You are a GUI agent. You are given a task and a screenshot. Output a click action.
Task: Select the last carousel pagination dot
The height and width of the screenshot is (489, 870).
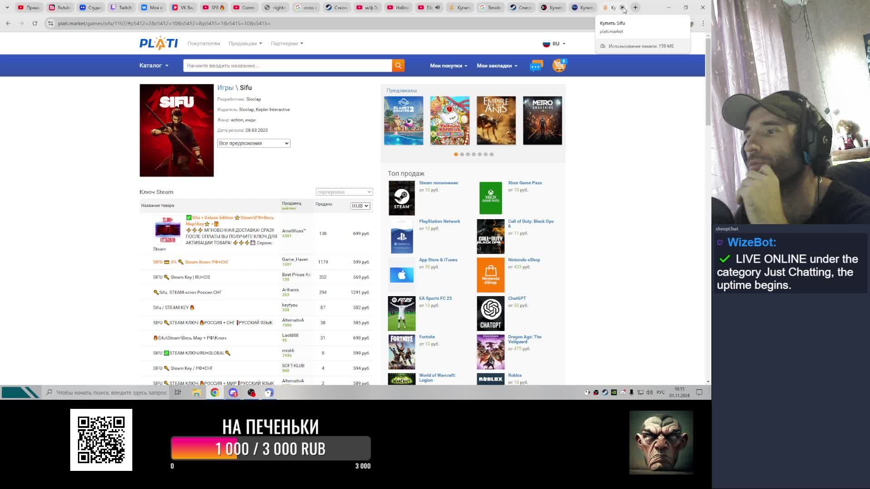491,154
